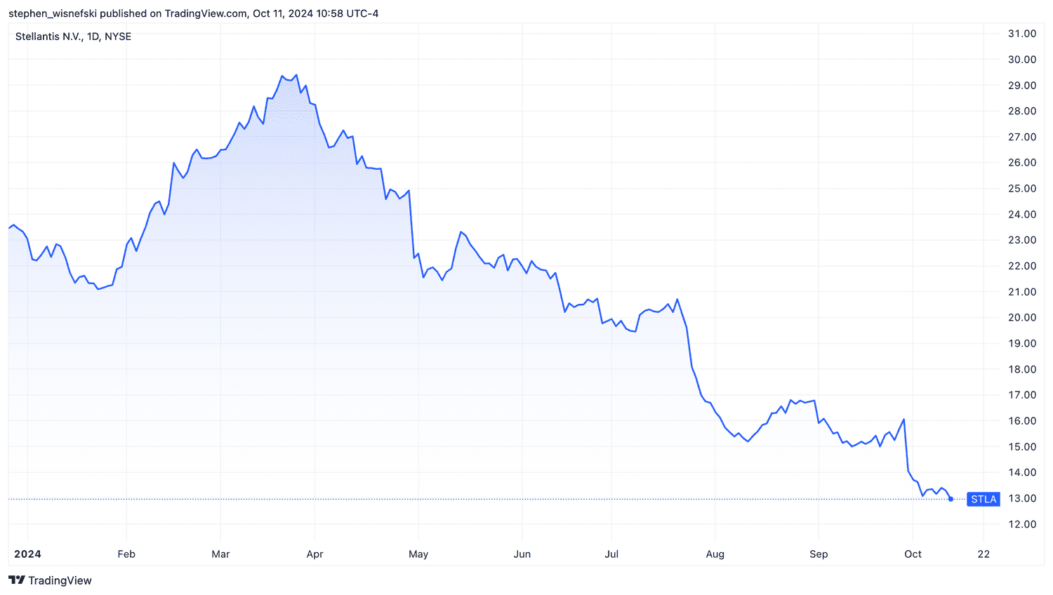The image size is (1053, 595).
Task: Click the Mar label on time axis
Action: coord(220,554)
